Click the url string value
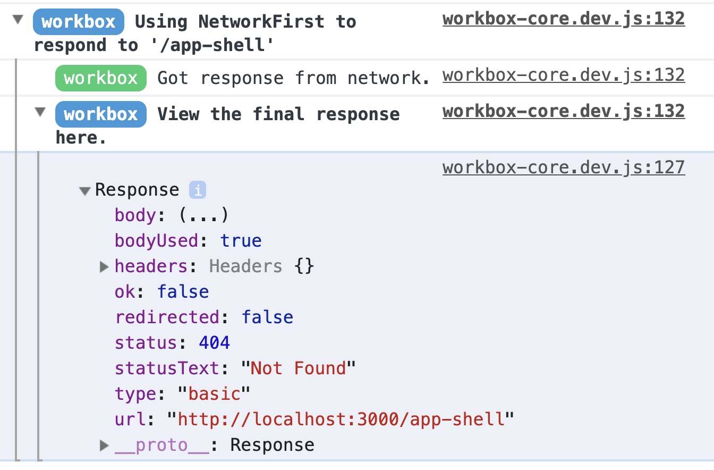Screen dimensions: 714x470 coord(341,419)
